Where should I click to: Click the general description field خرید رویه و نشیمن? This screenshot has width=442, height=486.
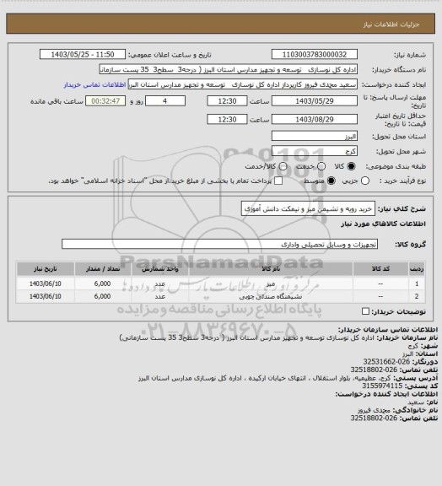308,209
